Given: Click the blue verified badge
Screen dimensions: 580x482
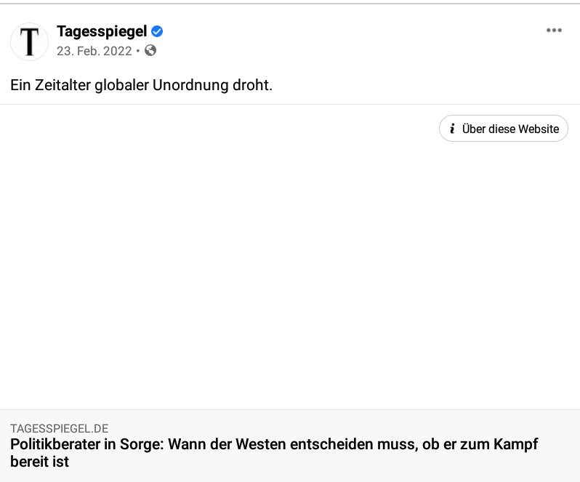Looking at the screenshot, I should (x=157, y=31).
